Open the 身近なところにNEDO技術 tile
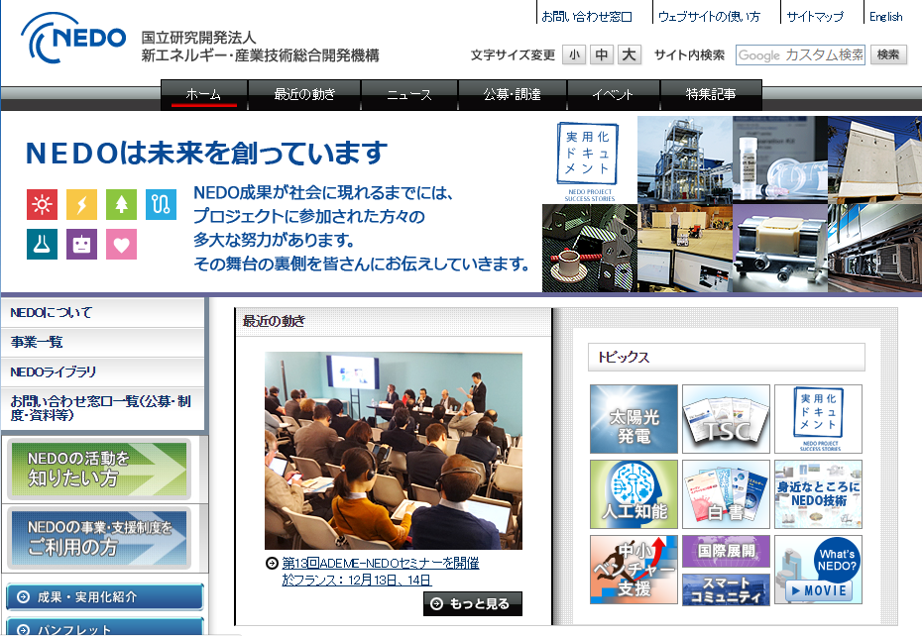922x636 pixels. coord(818,494)
